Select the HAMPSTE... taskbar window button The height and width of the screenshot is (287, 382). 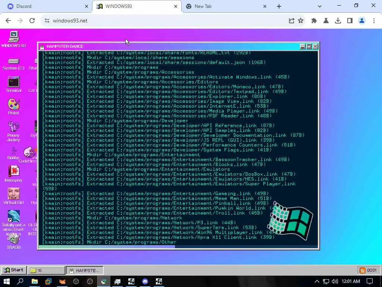tap(85, 271)
